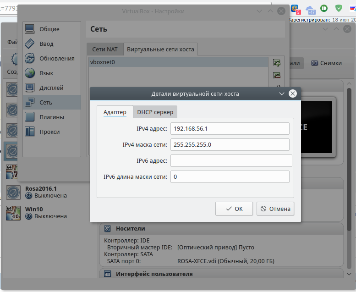
Task: Click the power-off status icon under Rosa2016.1
Action: [x=28, y=196]
